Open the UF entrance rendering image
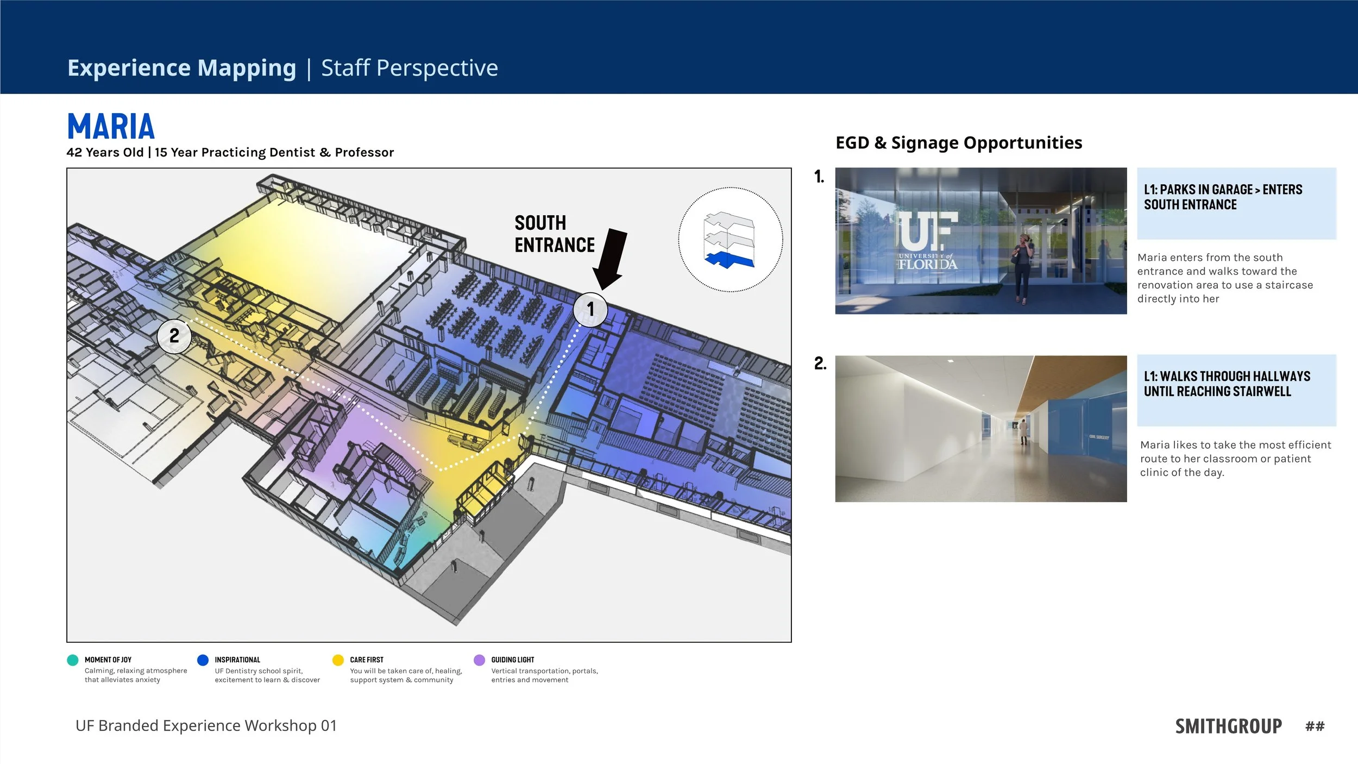 click(980, 241)
